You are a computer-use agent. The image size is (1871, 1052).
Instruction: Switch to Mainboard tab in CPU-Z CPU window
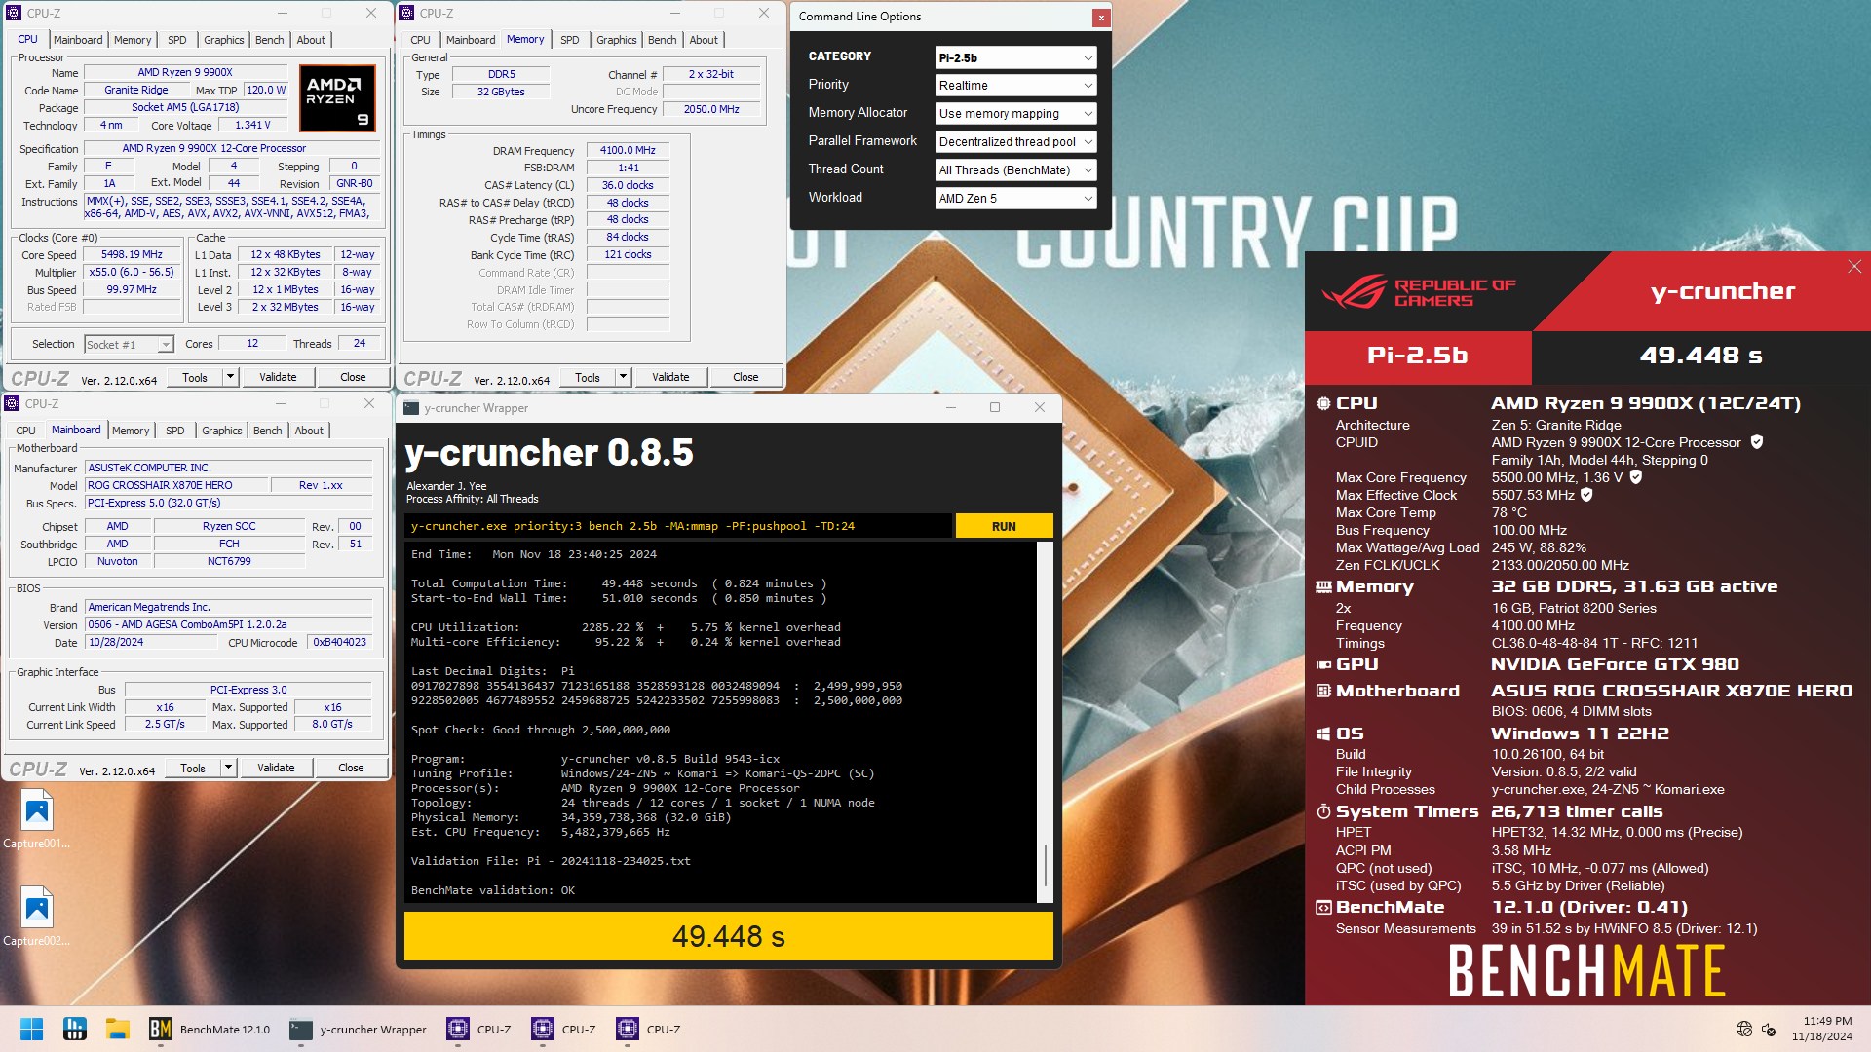78,40
